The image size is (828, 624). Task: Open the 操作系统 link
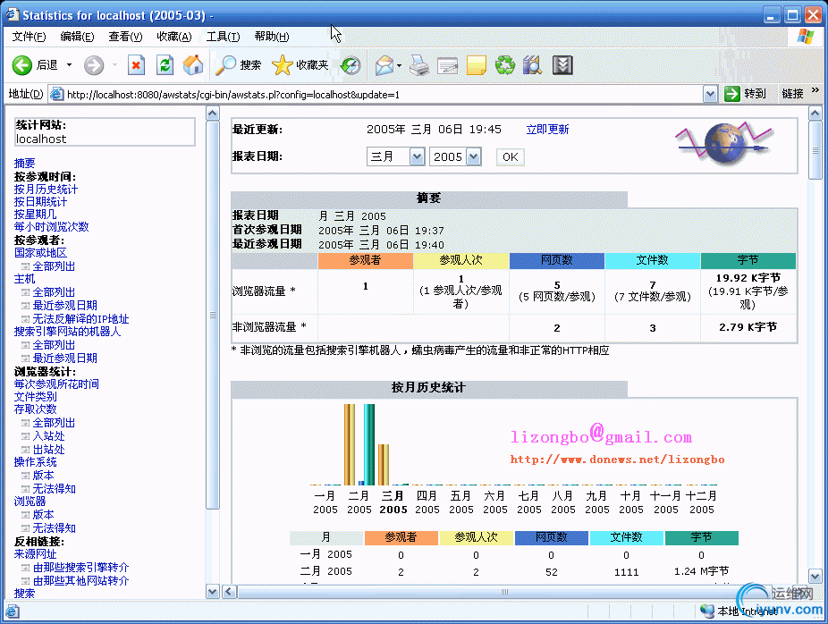[x=35, y=462]
